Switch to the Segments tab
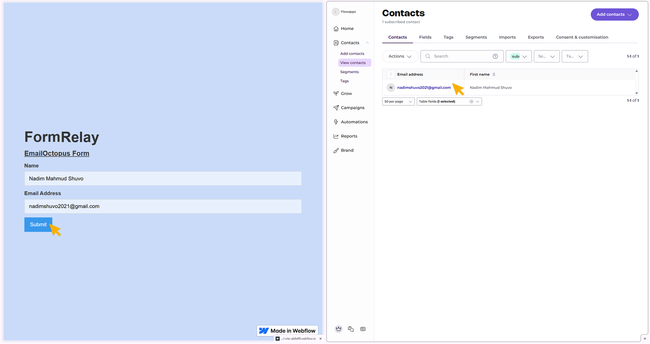 click(476, 37)
